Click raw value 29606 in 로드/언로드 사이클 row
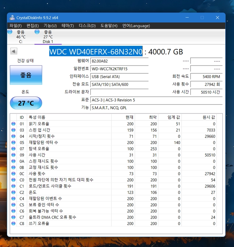The image size is (234, 247). (x=210, y=186)
